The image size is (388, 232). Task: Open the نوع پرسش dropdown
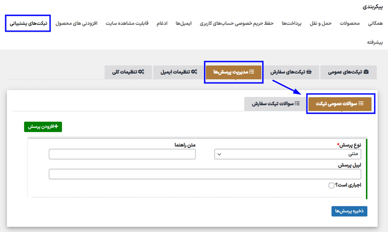point(288,154)
